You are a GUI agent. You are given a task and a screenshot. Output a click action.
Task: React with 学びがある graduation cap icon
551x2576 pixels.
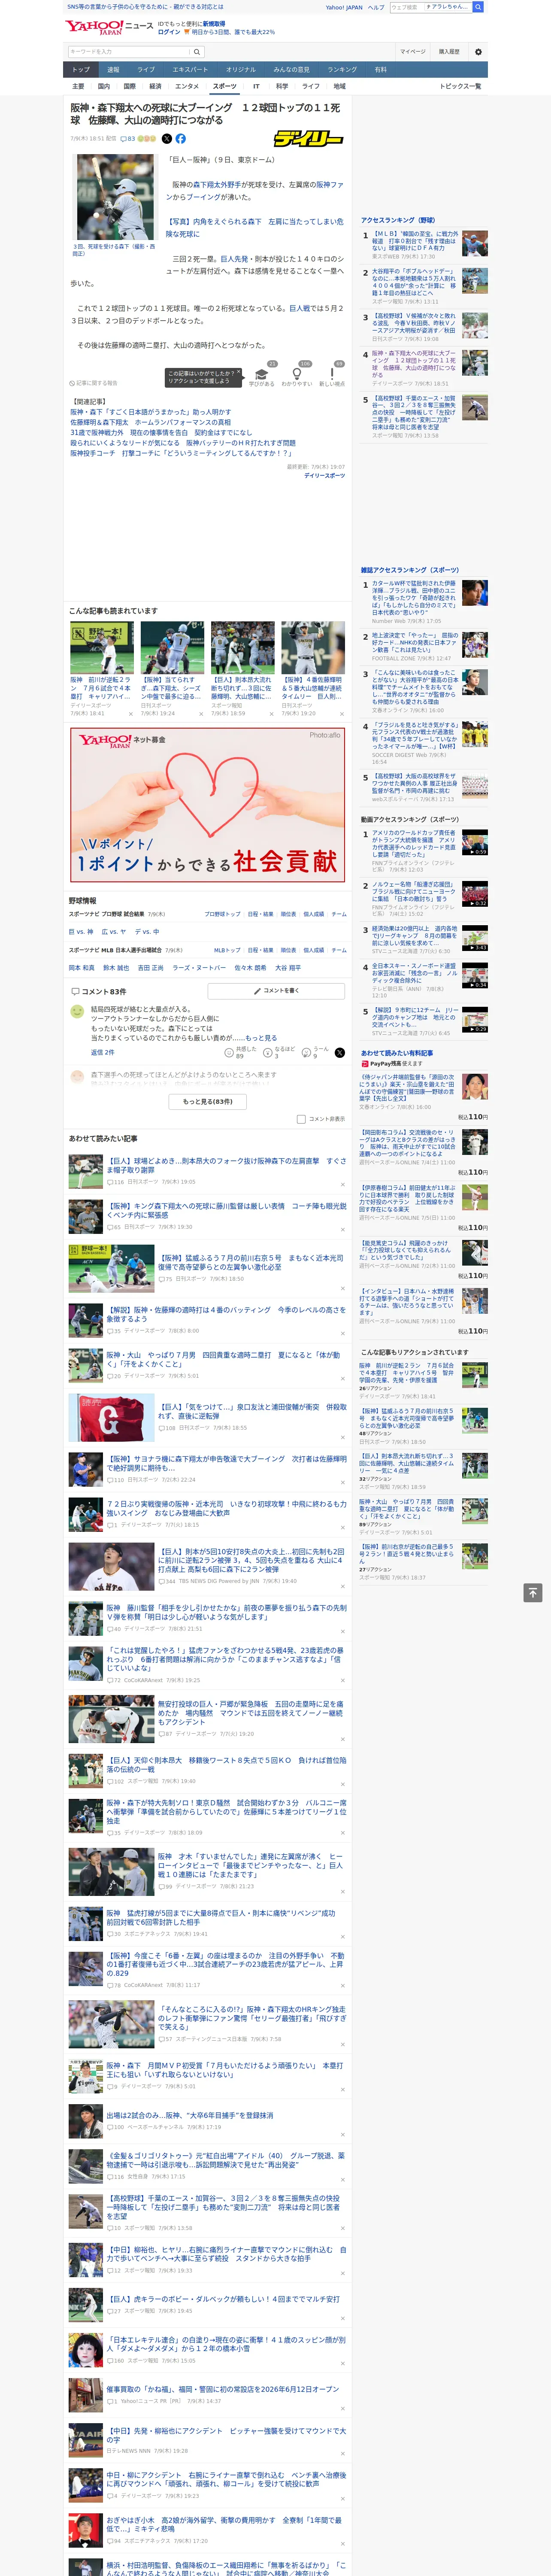[262, 374]
